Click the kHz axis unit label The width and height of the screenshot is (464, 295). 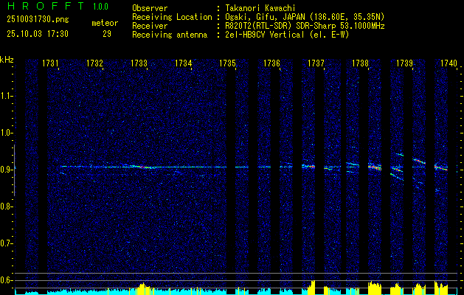tap(7, 60)
